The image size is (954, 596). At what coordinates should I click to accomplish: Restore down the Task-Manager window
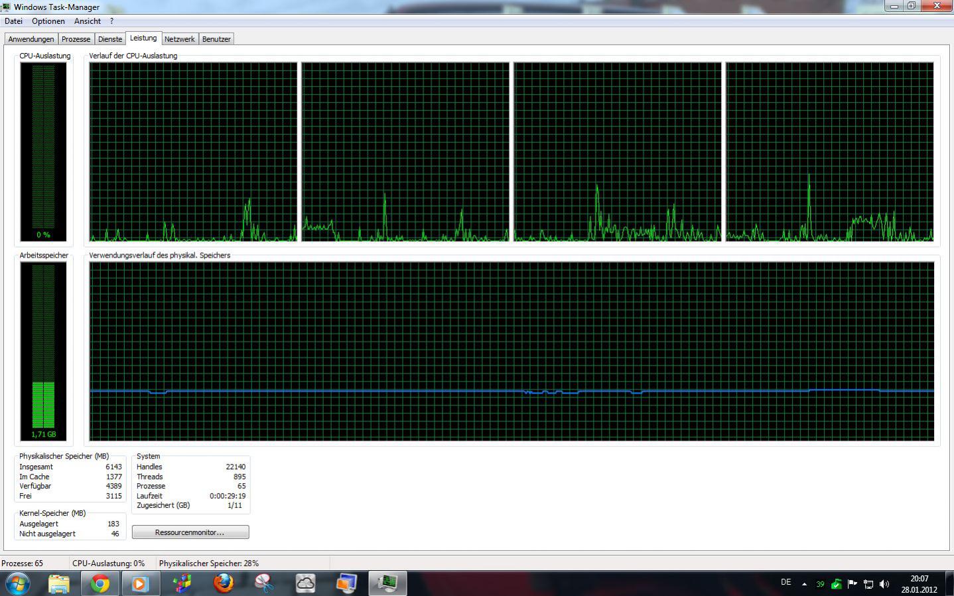[x=912, y=6]
